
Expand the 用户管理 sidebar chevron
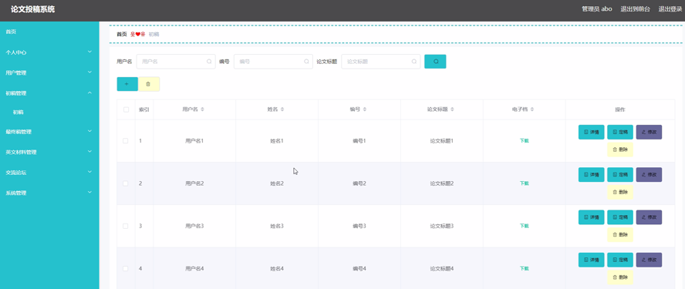89,72
